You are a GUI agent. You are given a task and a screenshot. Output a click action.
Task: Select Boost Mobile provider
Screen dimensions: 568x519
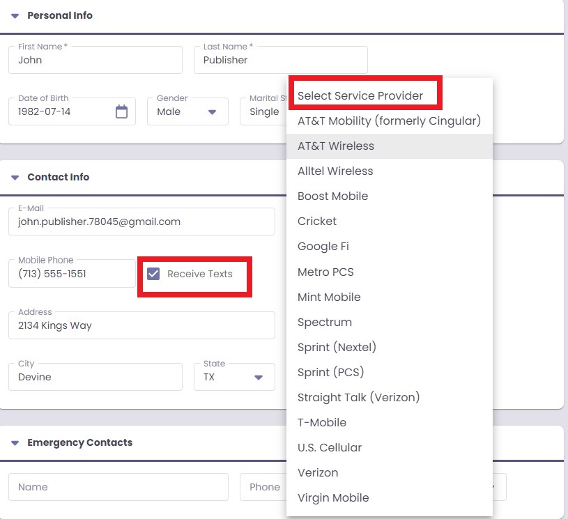coord(390,196)
